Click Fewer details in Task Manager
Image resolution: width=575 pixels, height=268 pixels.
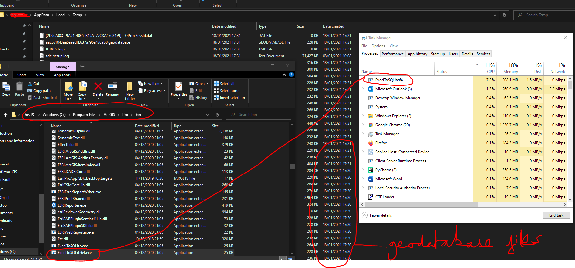click(x=377, y=215)
